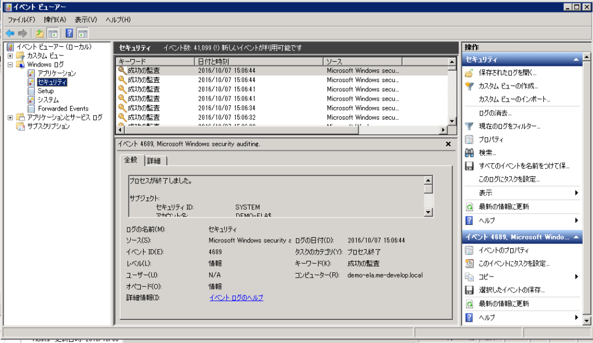Open the ヘルプ(H) menu
This screenshot has height=343, width=593.
118,20
